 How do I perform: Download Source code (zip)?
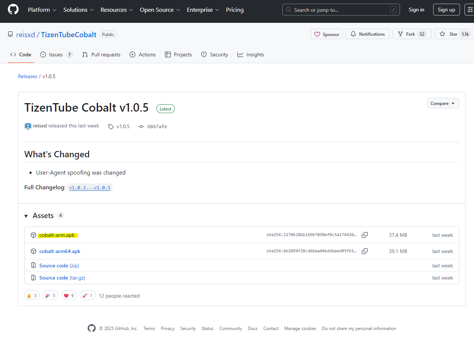(x=59, y=266)
